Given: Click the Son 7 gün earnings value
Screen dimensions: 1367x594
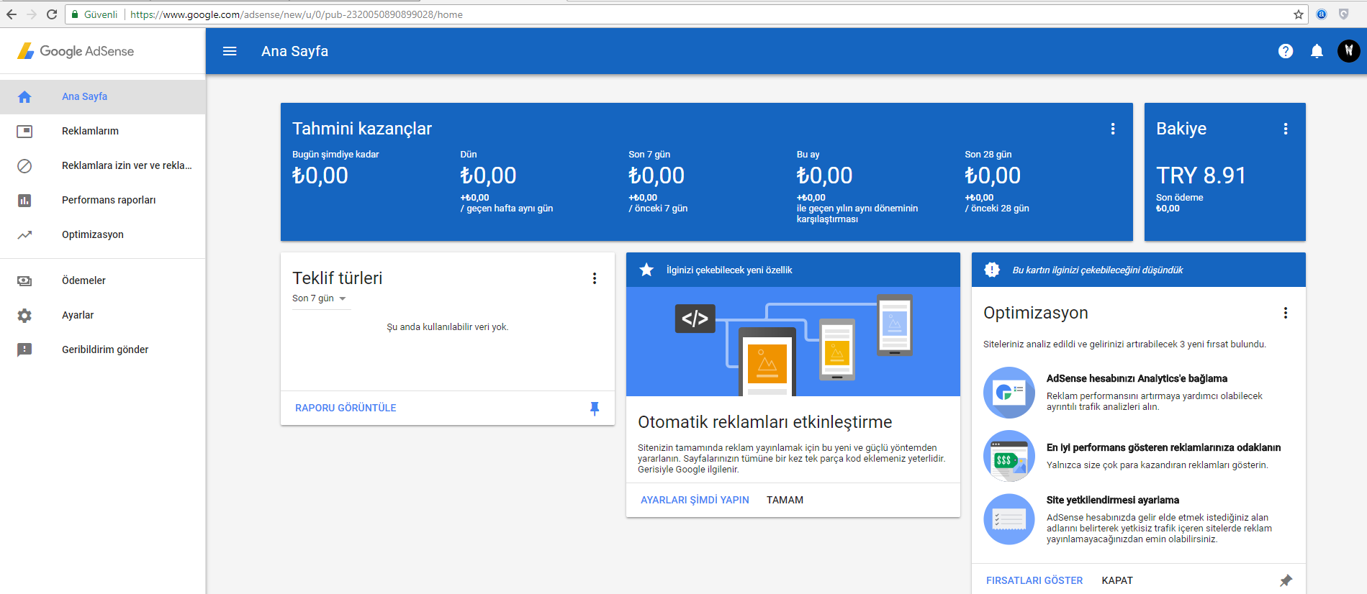Looking at the screenshot, I should coord(657,175).
